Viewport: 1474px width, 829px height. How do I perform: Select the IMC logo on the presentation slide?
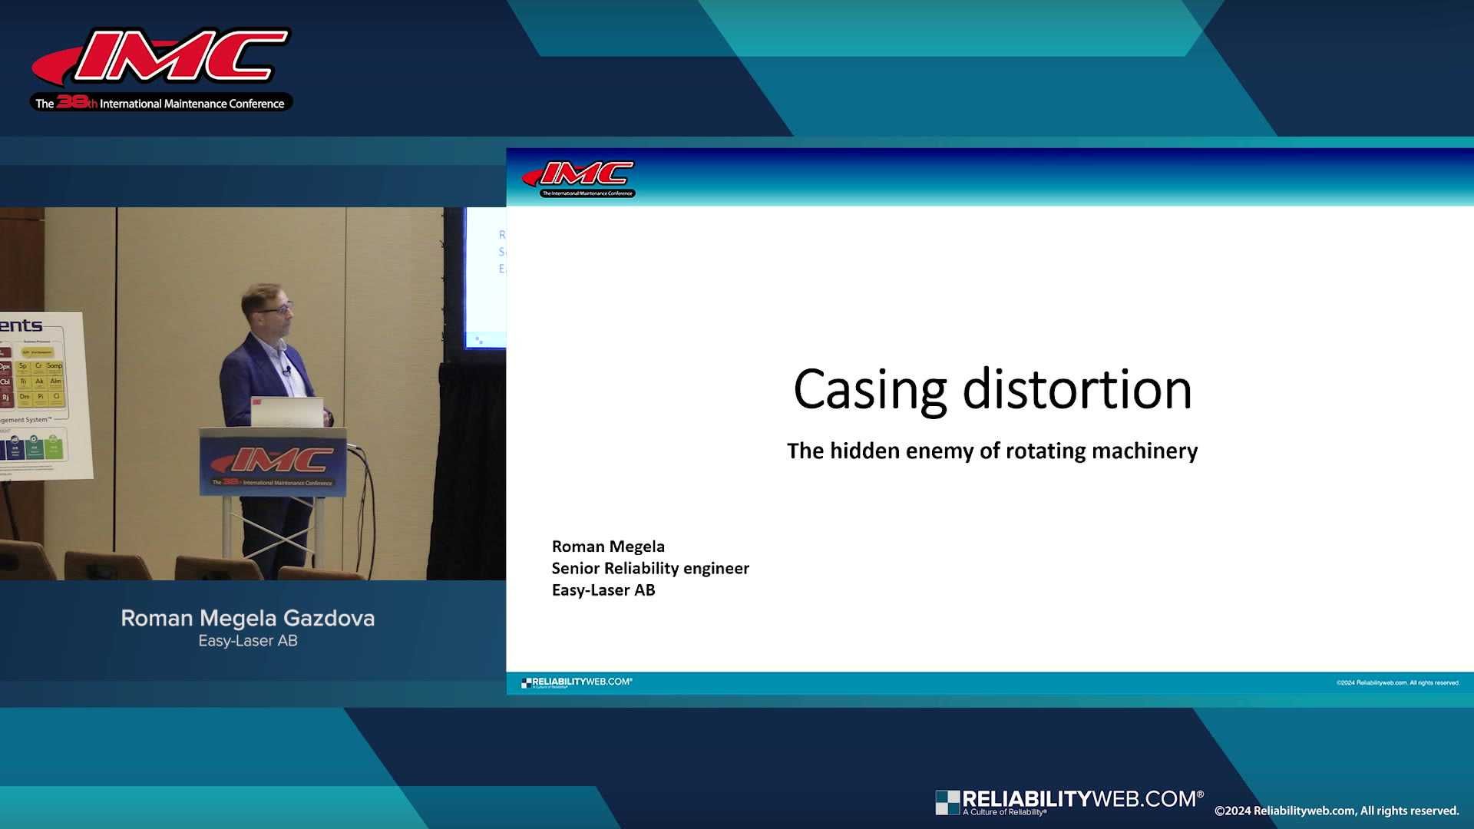[581, 175]
